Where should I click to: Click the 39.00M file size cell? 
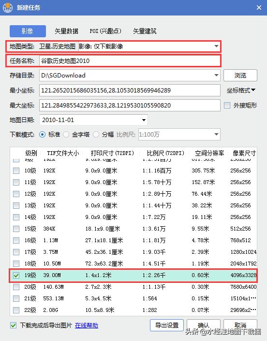pos(52,275)
